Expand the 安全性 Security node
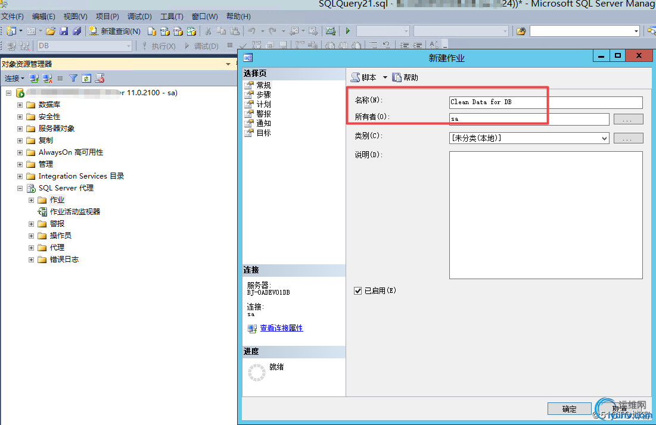This screenshot has width=656, height=425. 20,117
